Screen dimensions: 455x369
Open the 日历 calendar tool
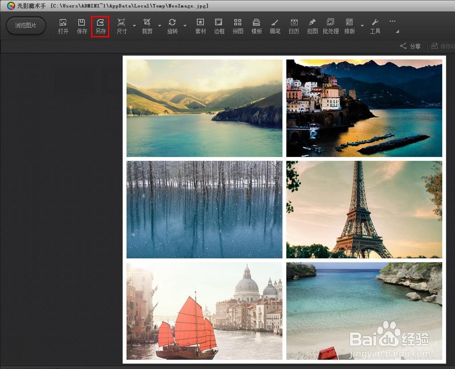pos(294,26)
